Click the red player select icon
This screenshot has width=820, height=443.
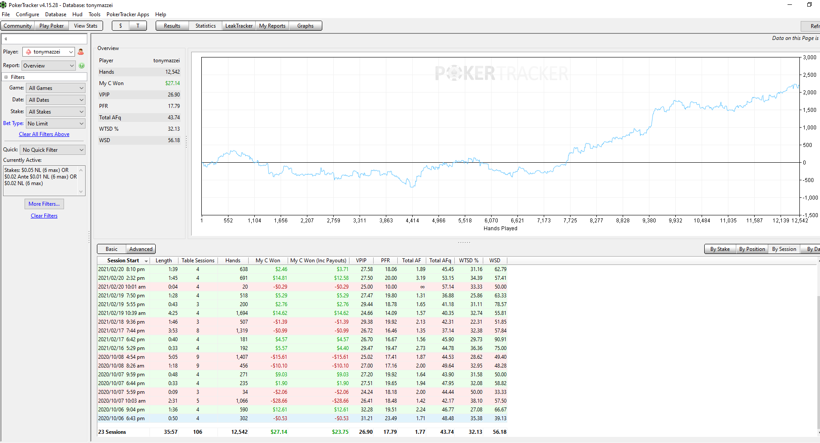[x=81, y=52]
